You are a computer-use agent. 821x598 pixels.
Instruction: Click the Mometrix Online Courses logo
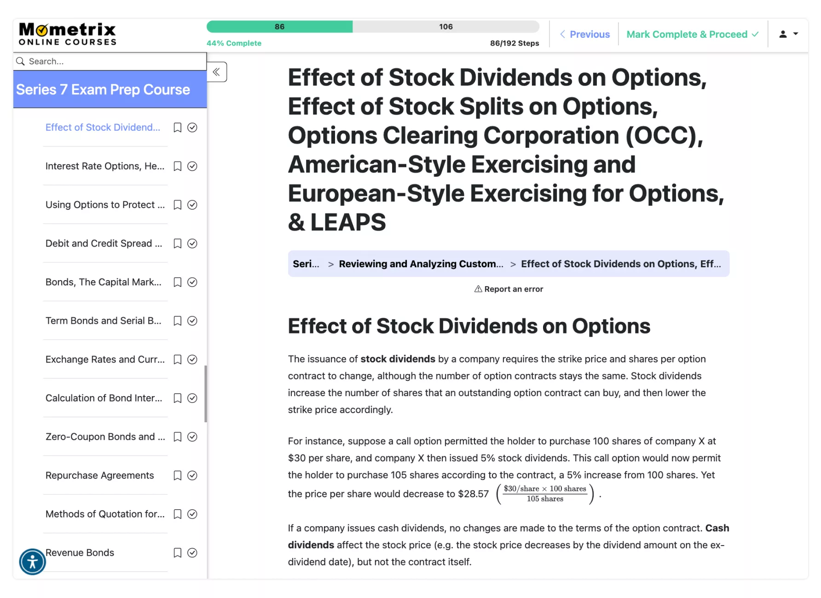(67, 34)
